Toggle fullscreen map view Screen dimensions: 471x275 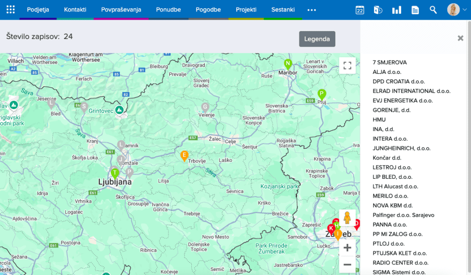[347, 66]
